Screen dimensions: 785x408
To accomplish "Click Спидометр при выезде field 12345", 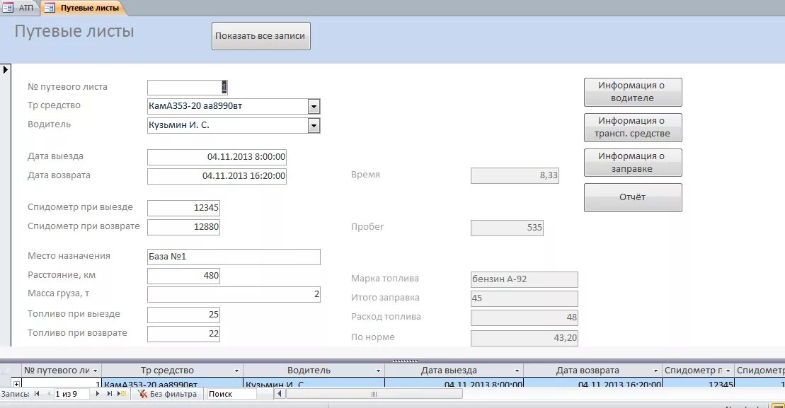I will tap(184, 208).
